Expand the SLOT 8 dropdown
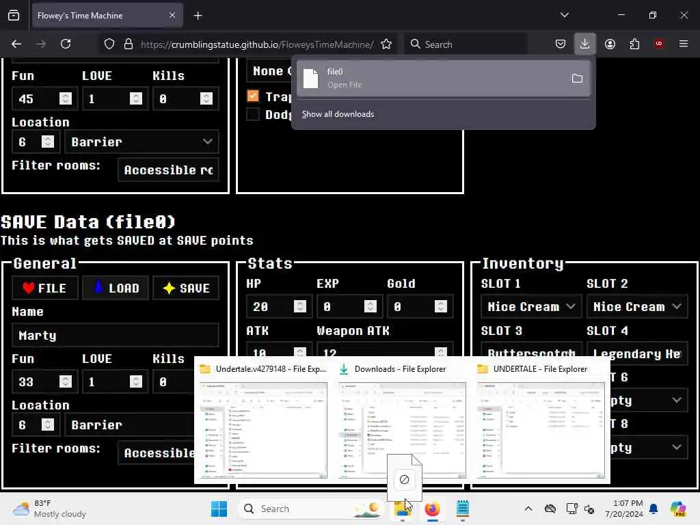This screenshot has height=525, width=700. point(649,447)
